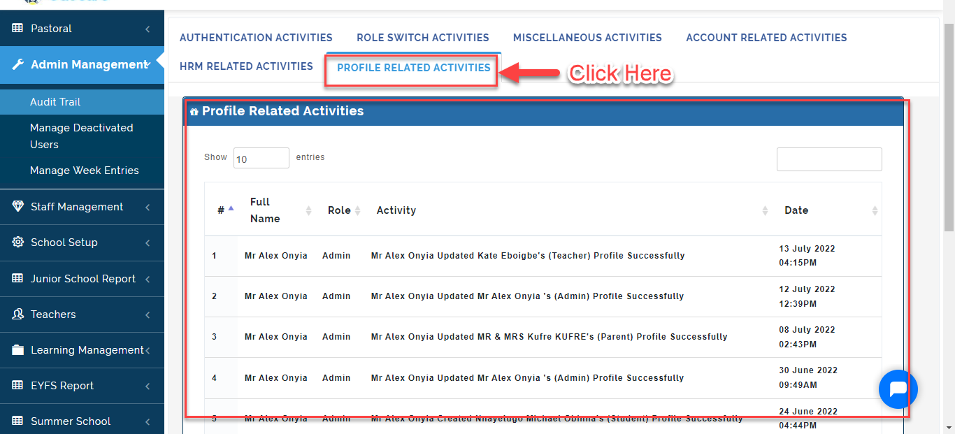
Task: Click the Pastoral menu label
Action: pyautogui.click(x=51, y=29)
